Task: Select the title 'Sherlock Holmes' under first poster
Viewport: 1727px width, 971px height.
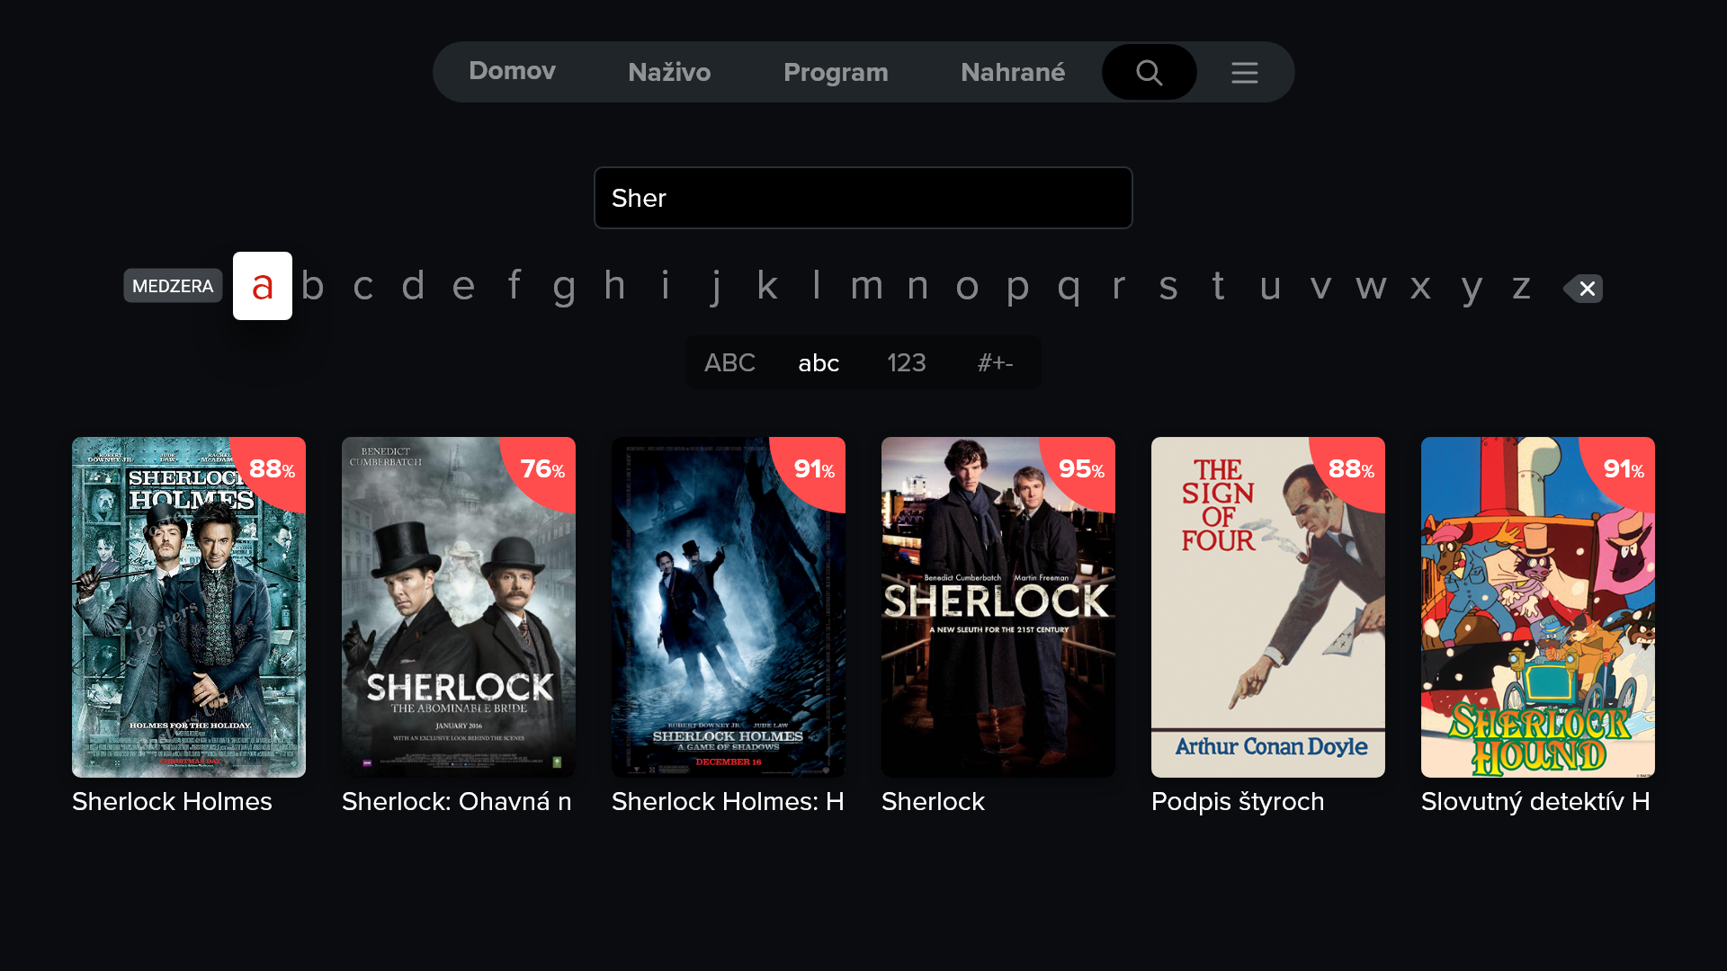Action: pyautogui.click(x=172, y=801)
